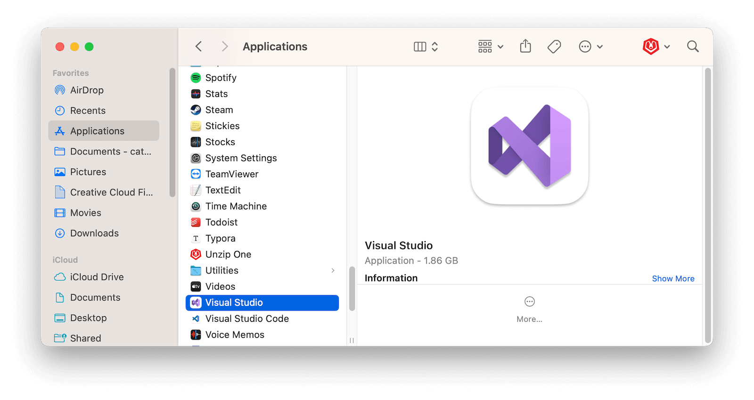Click the large Visual Studio preview icon
The image size is (754, 400).
pos(530,146)
